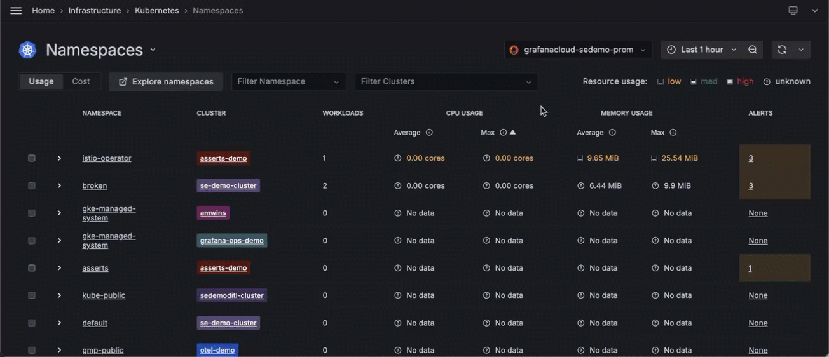Open the Last 1 hour time picker
This screenshot has width=829, height=357.
(701, 50)
